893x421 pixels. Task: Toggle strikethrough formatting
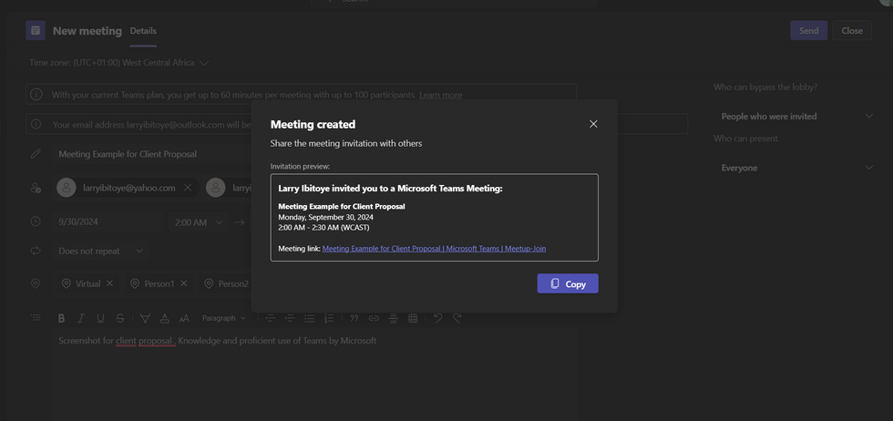coord(119,318)
